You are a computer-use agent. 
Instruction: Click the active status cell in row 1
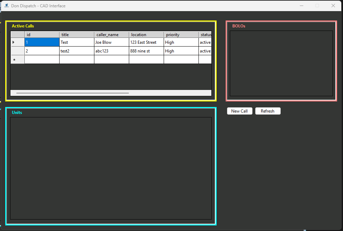point(205,42)
